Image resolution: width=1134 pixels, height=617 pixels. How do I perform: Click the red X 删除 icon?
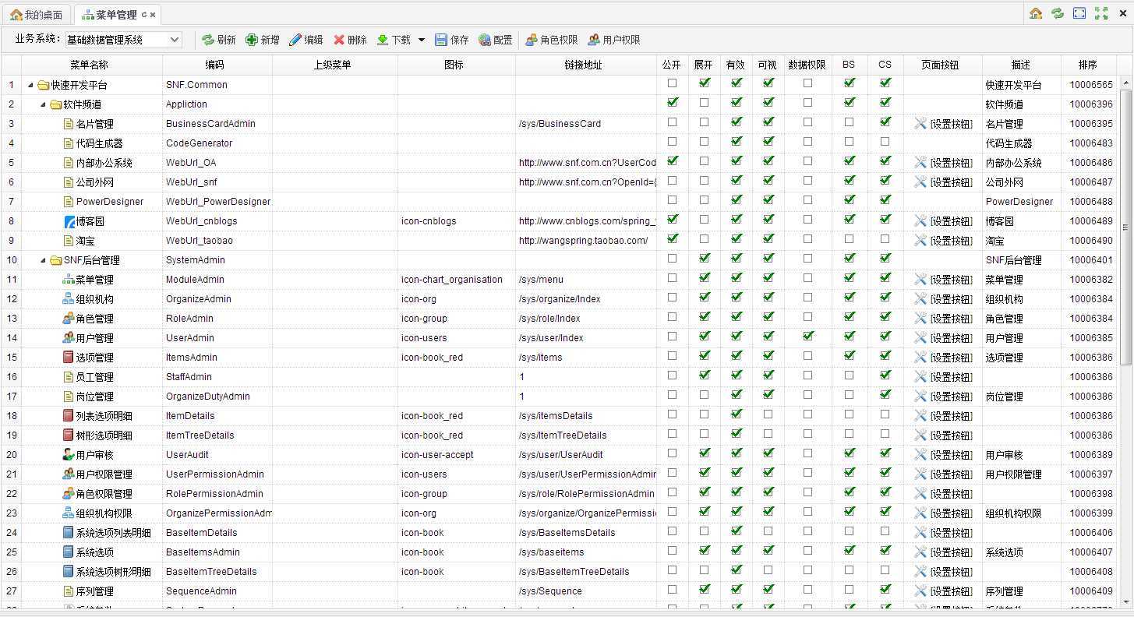(x=339, y=40)
